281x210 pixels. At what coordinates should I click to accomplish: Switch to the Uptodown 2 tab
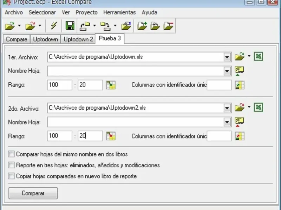click(x=78, y=39)
